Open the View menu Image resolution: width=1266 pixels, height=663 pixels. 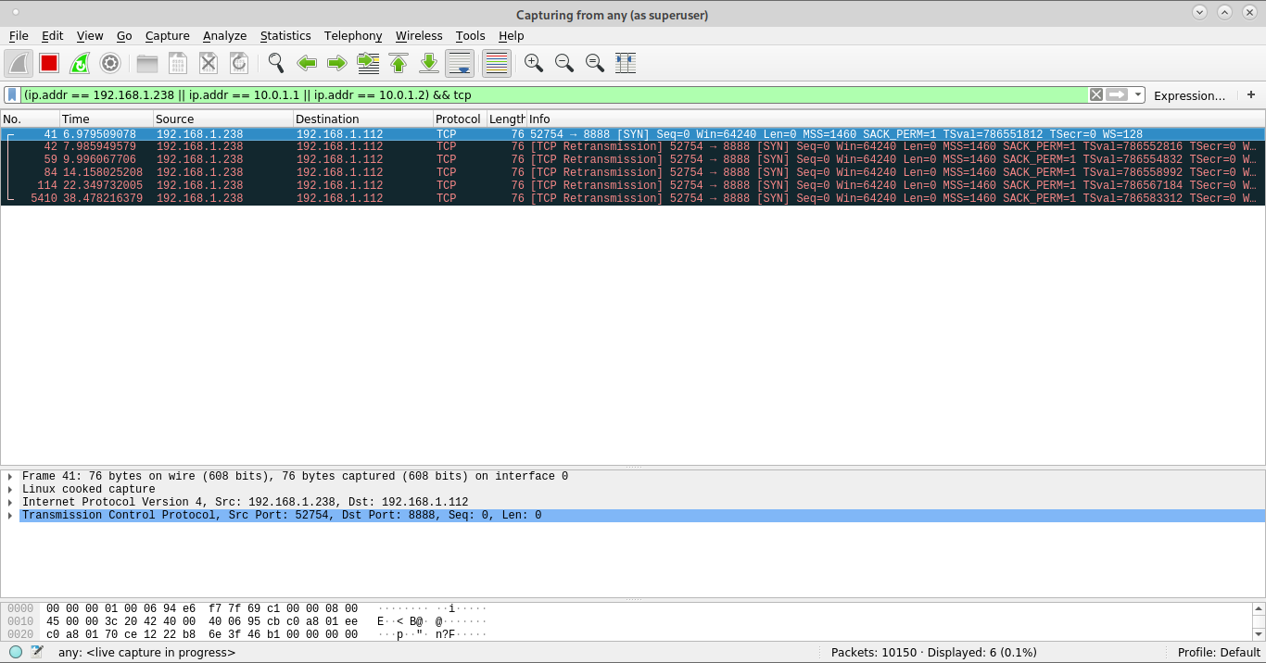click(x=90, y=35)
